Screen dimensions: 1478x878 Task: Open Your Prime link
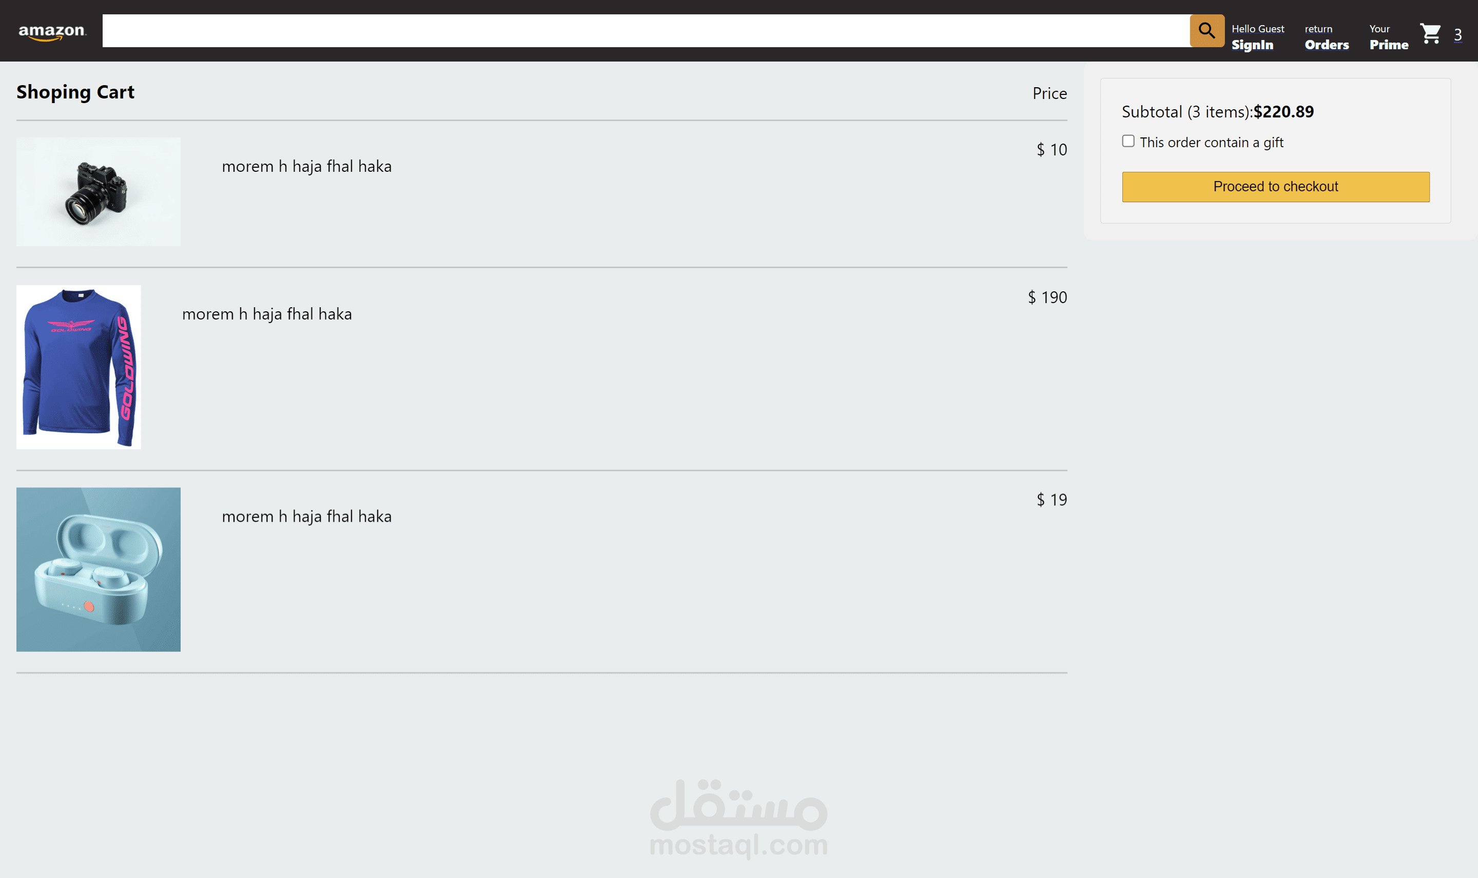(x=1389, y=37)
